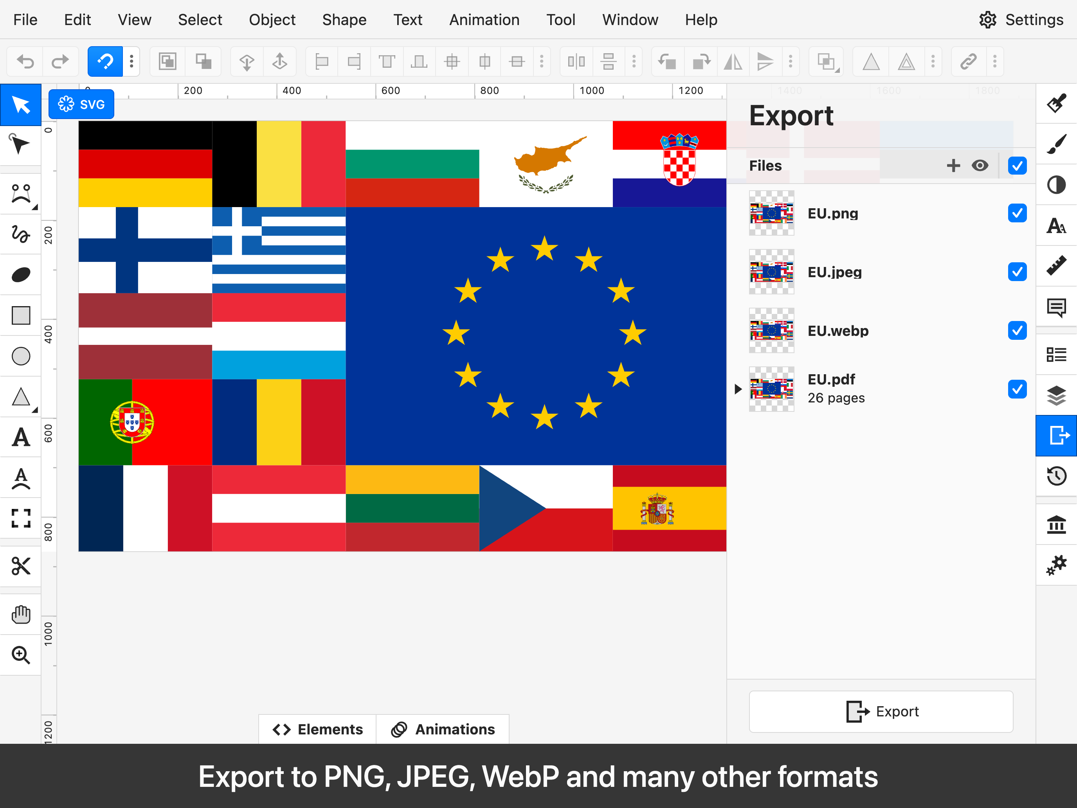Select the arrow selection tool
The image size is (1077, 808).
click(x=20, y=105)
